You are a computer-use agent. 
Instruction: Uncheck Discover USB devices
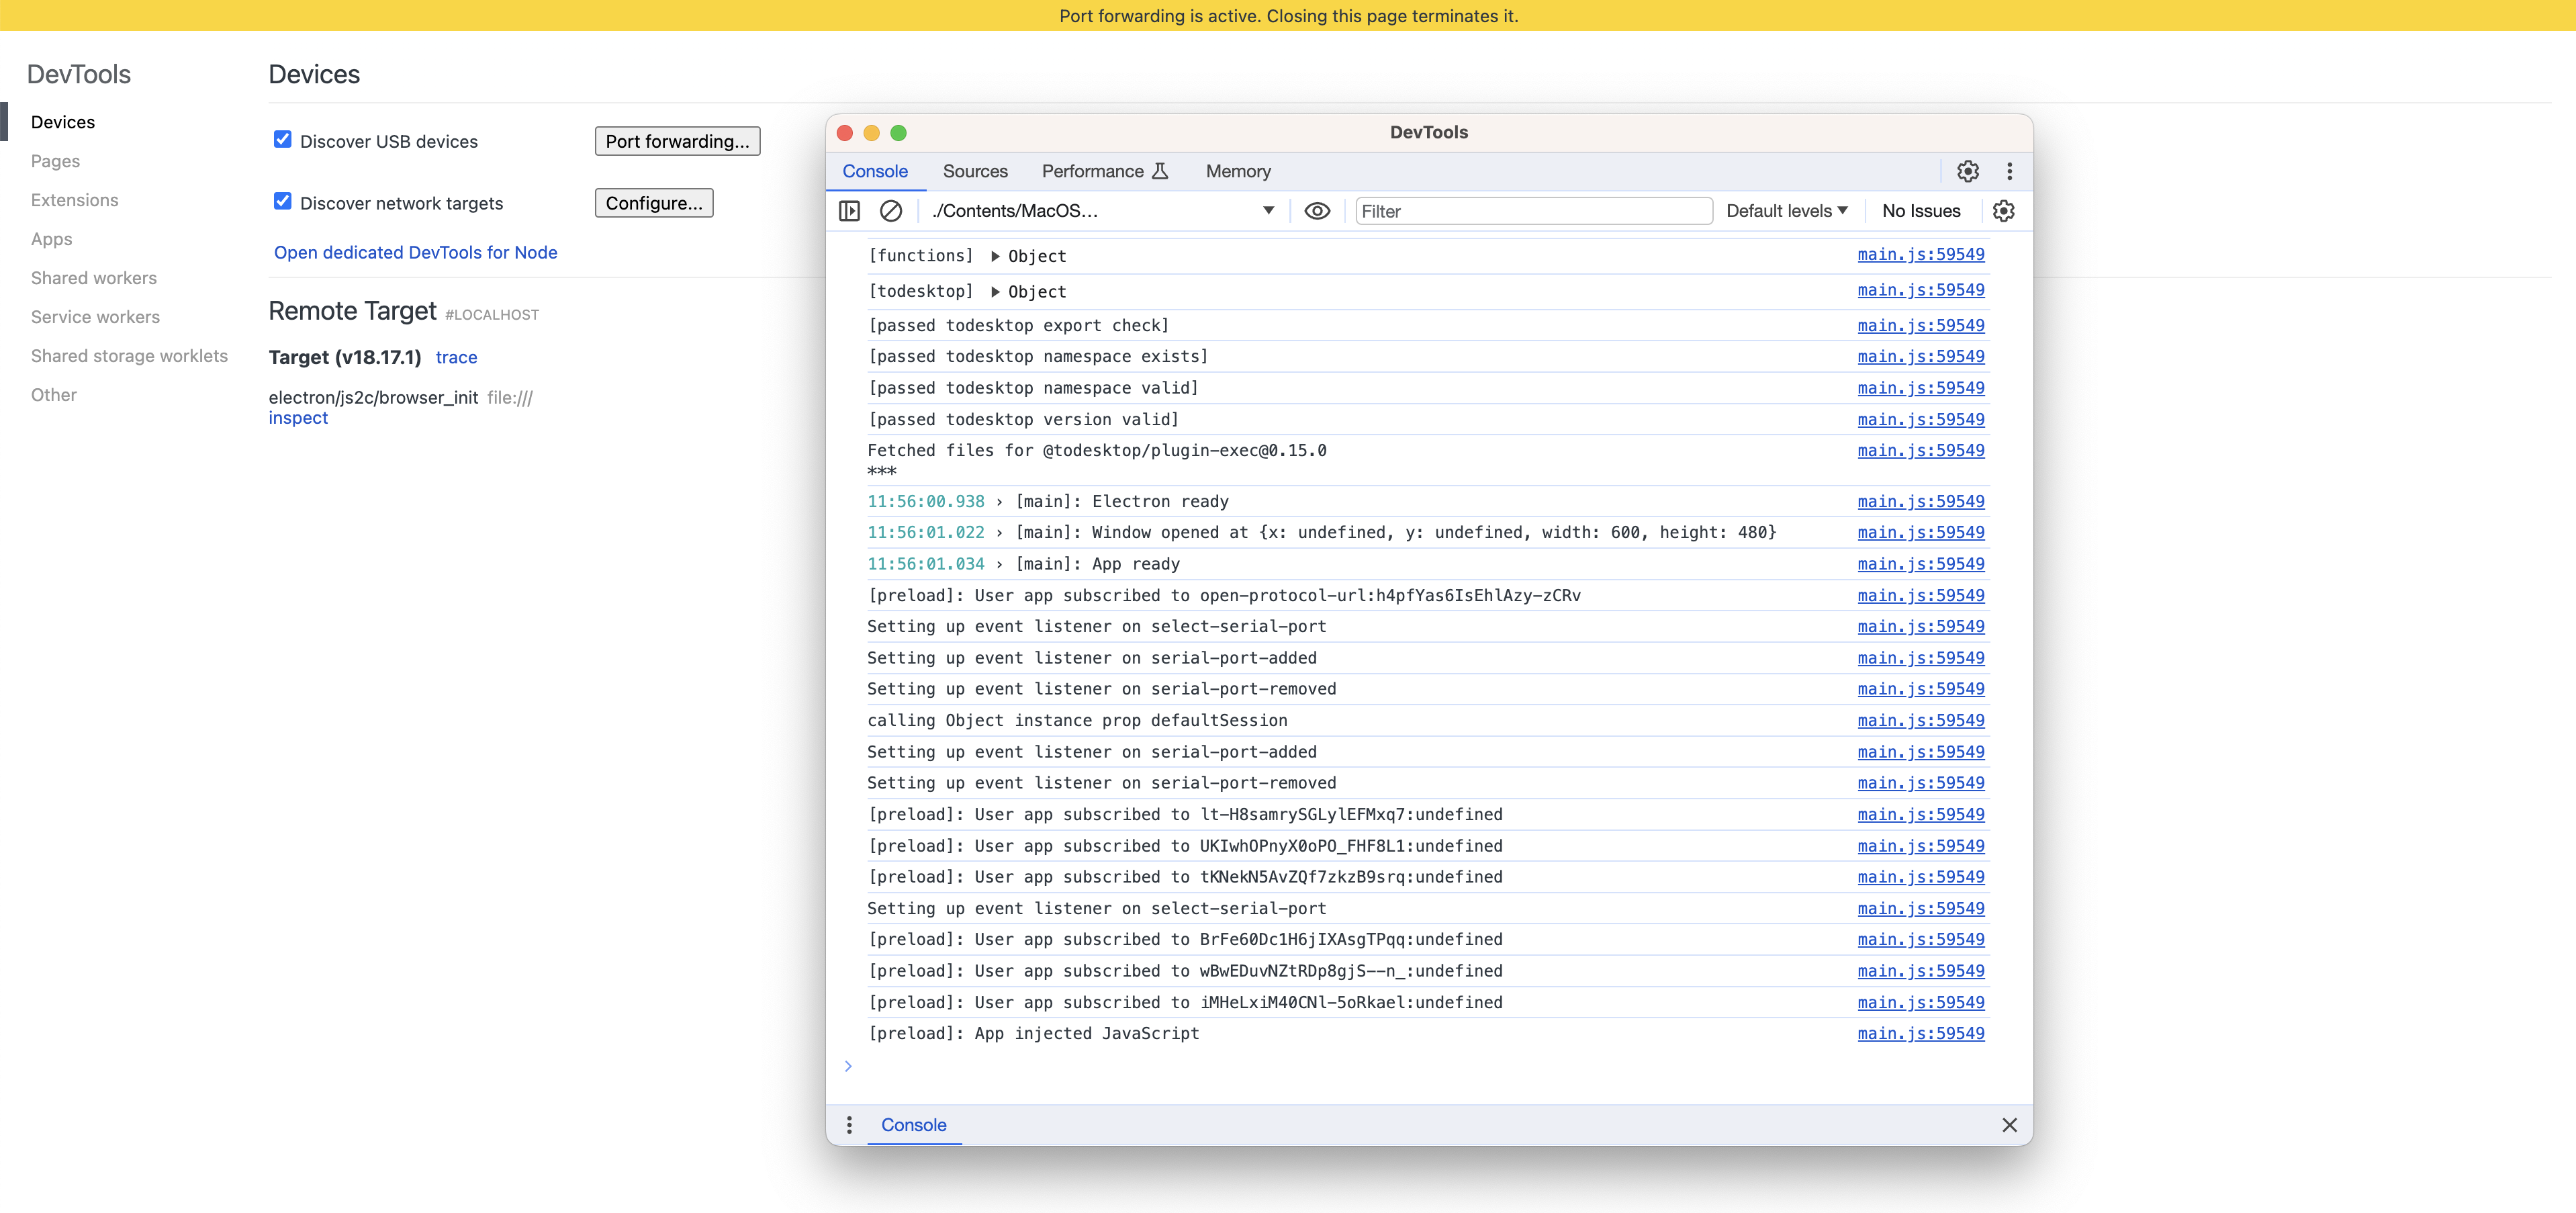pyautogui.click(x=283, y=140)
